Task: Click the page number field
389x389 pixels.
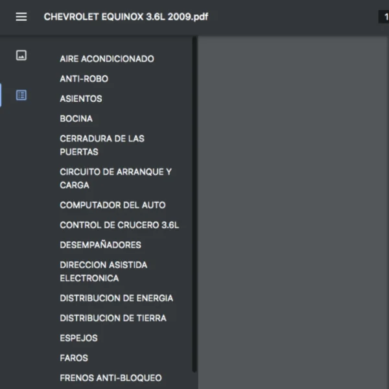Action: [x=383, y=17]
